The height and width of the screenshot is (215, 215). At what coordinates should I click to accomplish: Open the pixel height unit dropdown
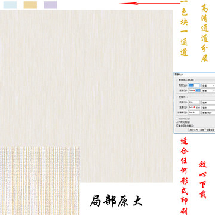(x=208, y=90)
